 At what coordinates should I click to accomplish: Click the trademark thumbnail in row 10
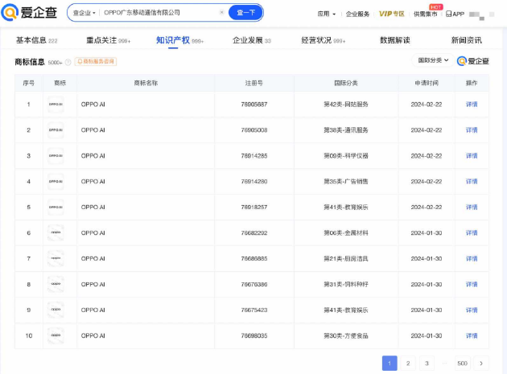coord(56,335)
